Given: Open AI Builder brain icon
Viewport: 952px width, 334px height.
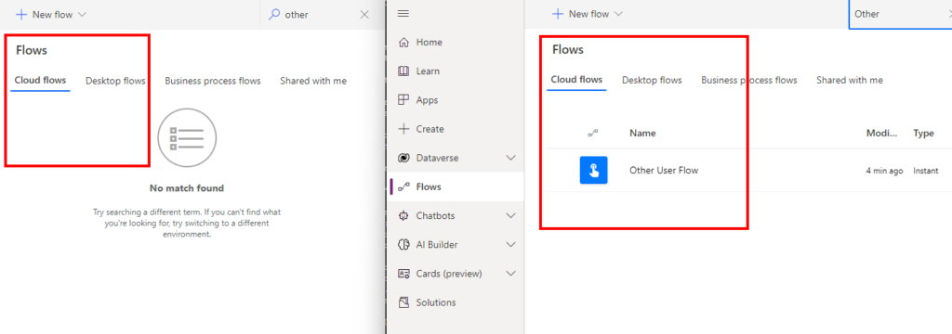Looking at the screenshot, I should point(403,245).
